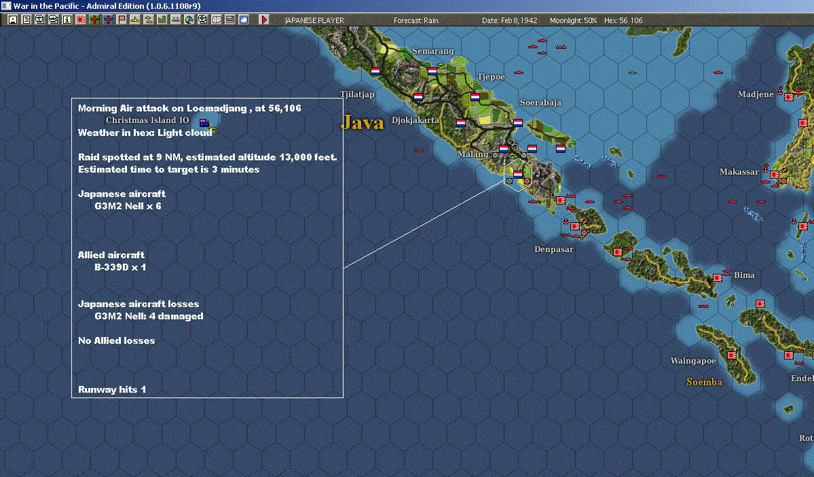Select the Dutch flag beside Djokjakarta label

[x=460, y=122]
